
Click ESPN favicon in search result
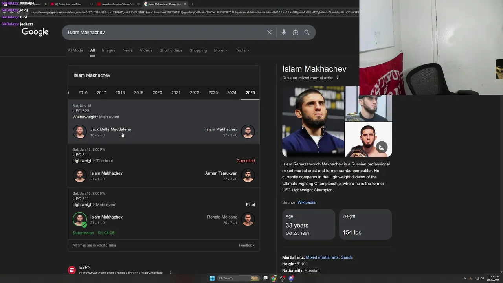(x=72, y=270)
